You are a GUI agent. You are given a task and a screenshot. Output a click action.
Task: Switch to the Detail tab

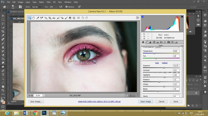point(150,42)
